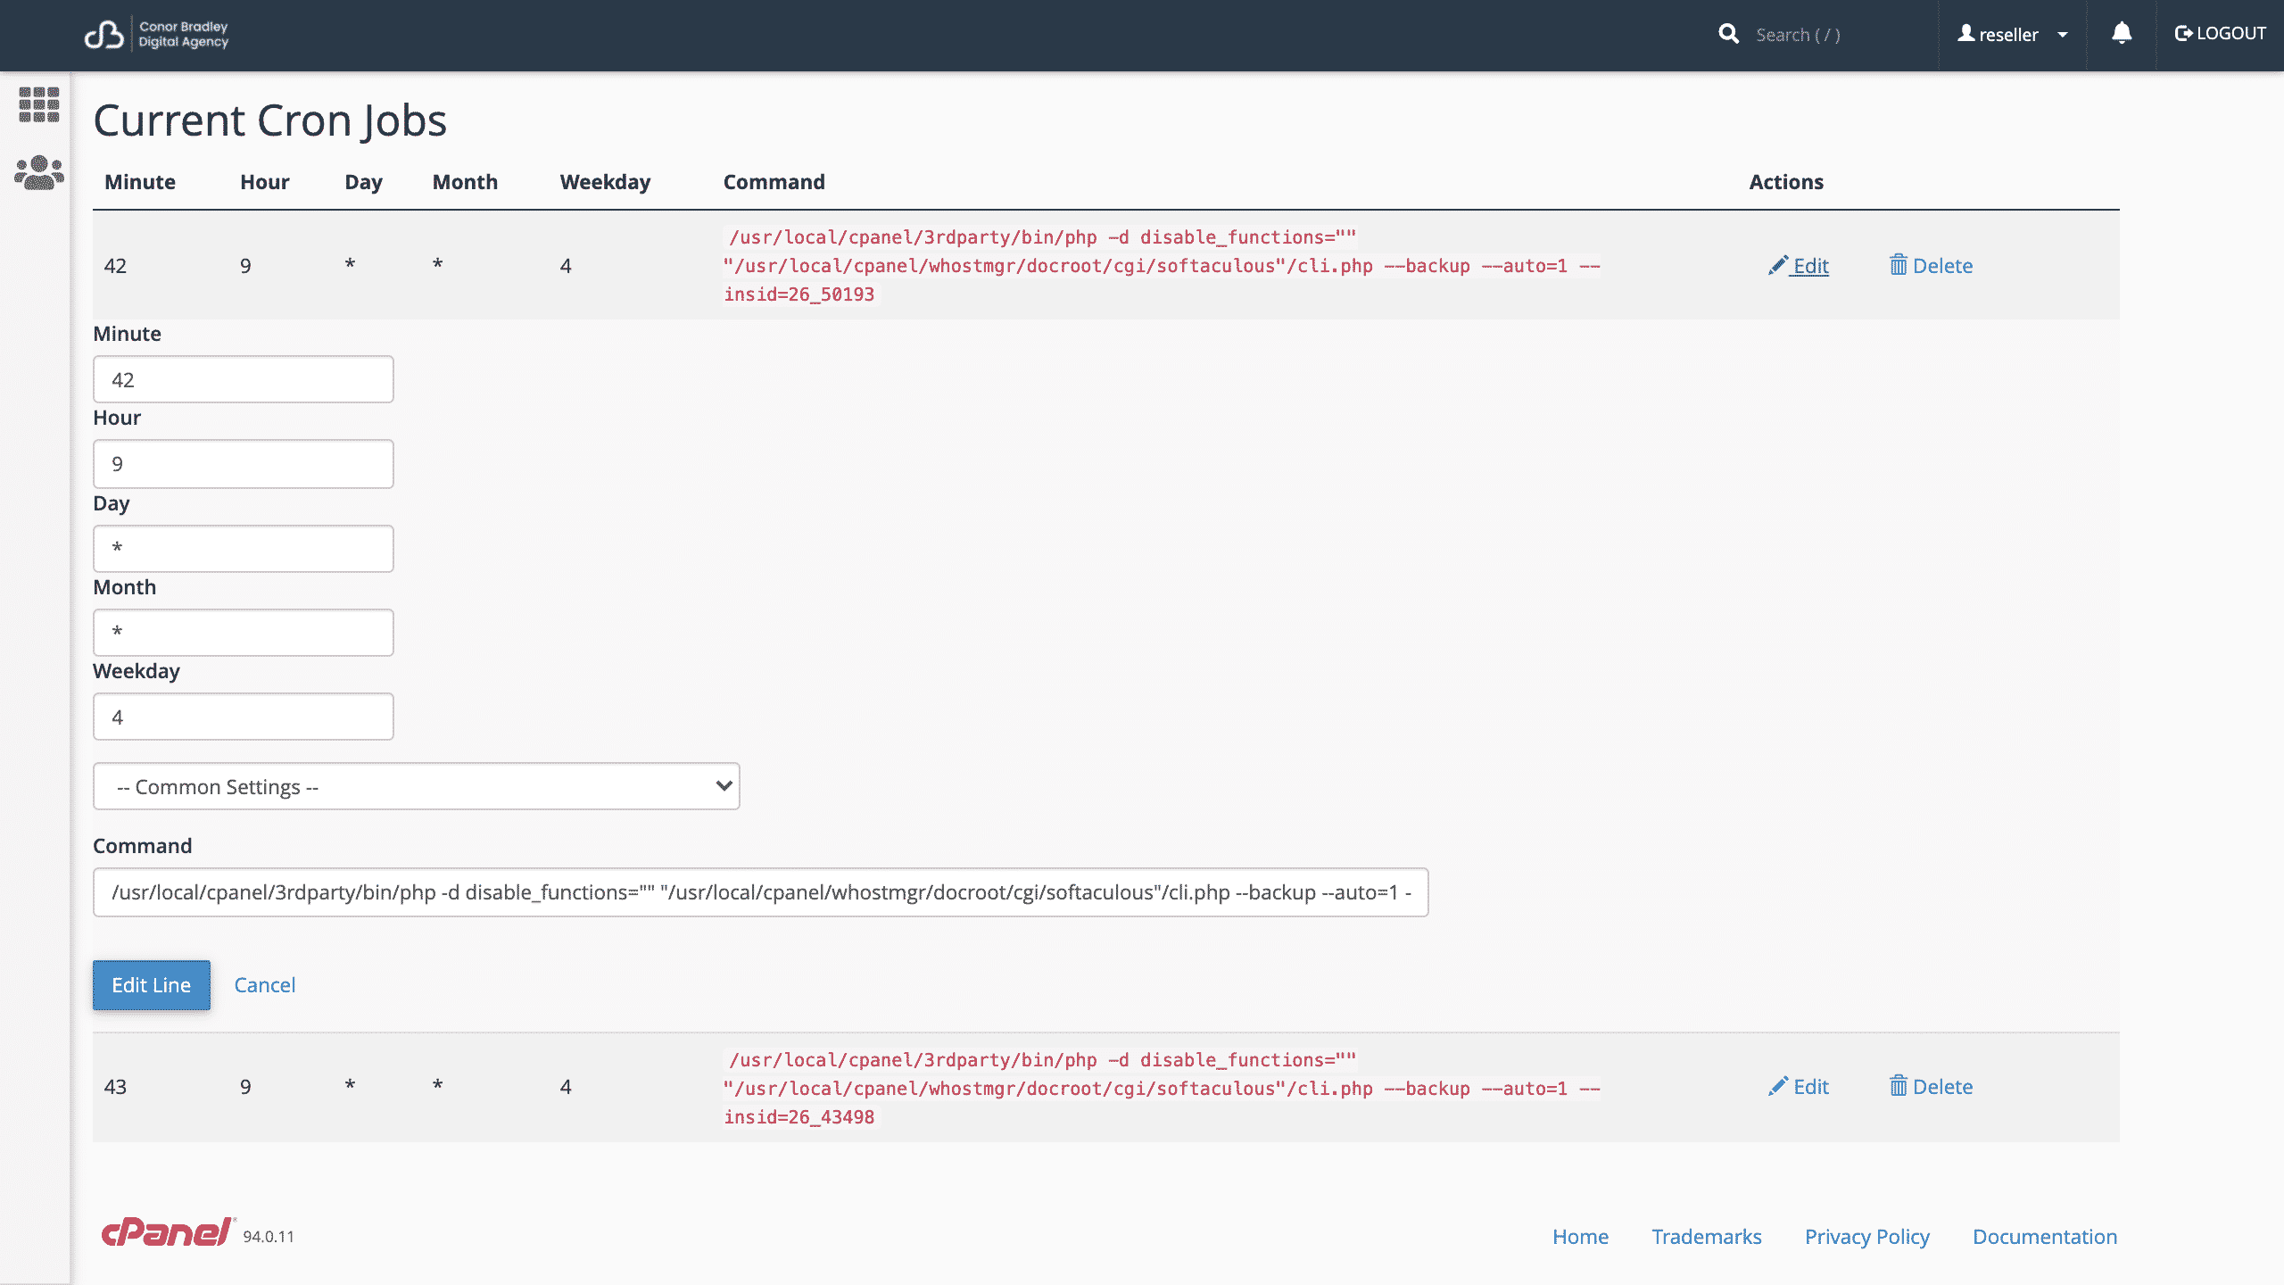Viewport: 2284px width, 1285px height.
Task: Open the apps grid sidebar icon
Action: coord(39,104)
